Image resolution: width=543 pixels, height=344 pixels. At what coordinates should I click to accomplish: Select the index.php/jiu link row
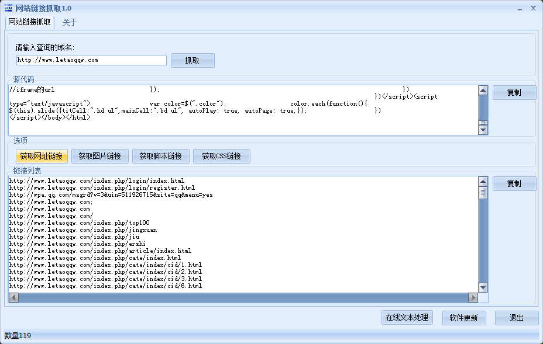[x=74, y=237]
